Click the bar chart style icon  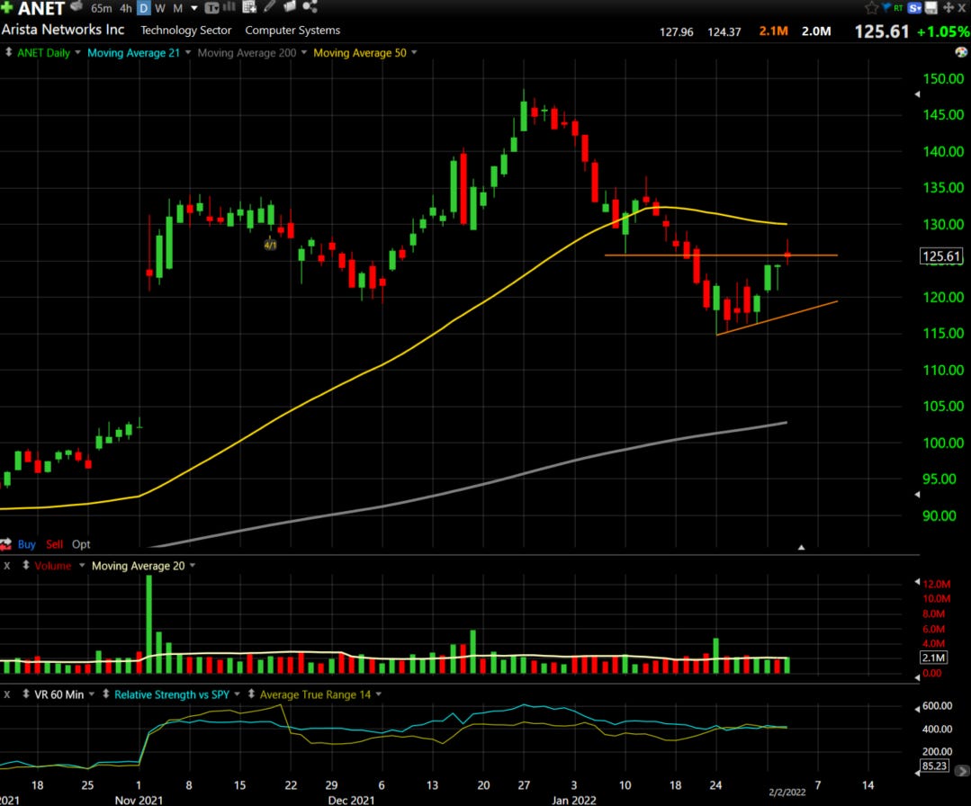click(x=229, y=7)
